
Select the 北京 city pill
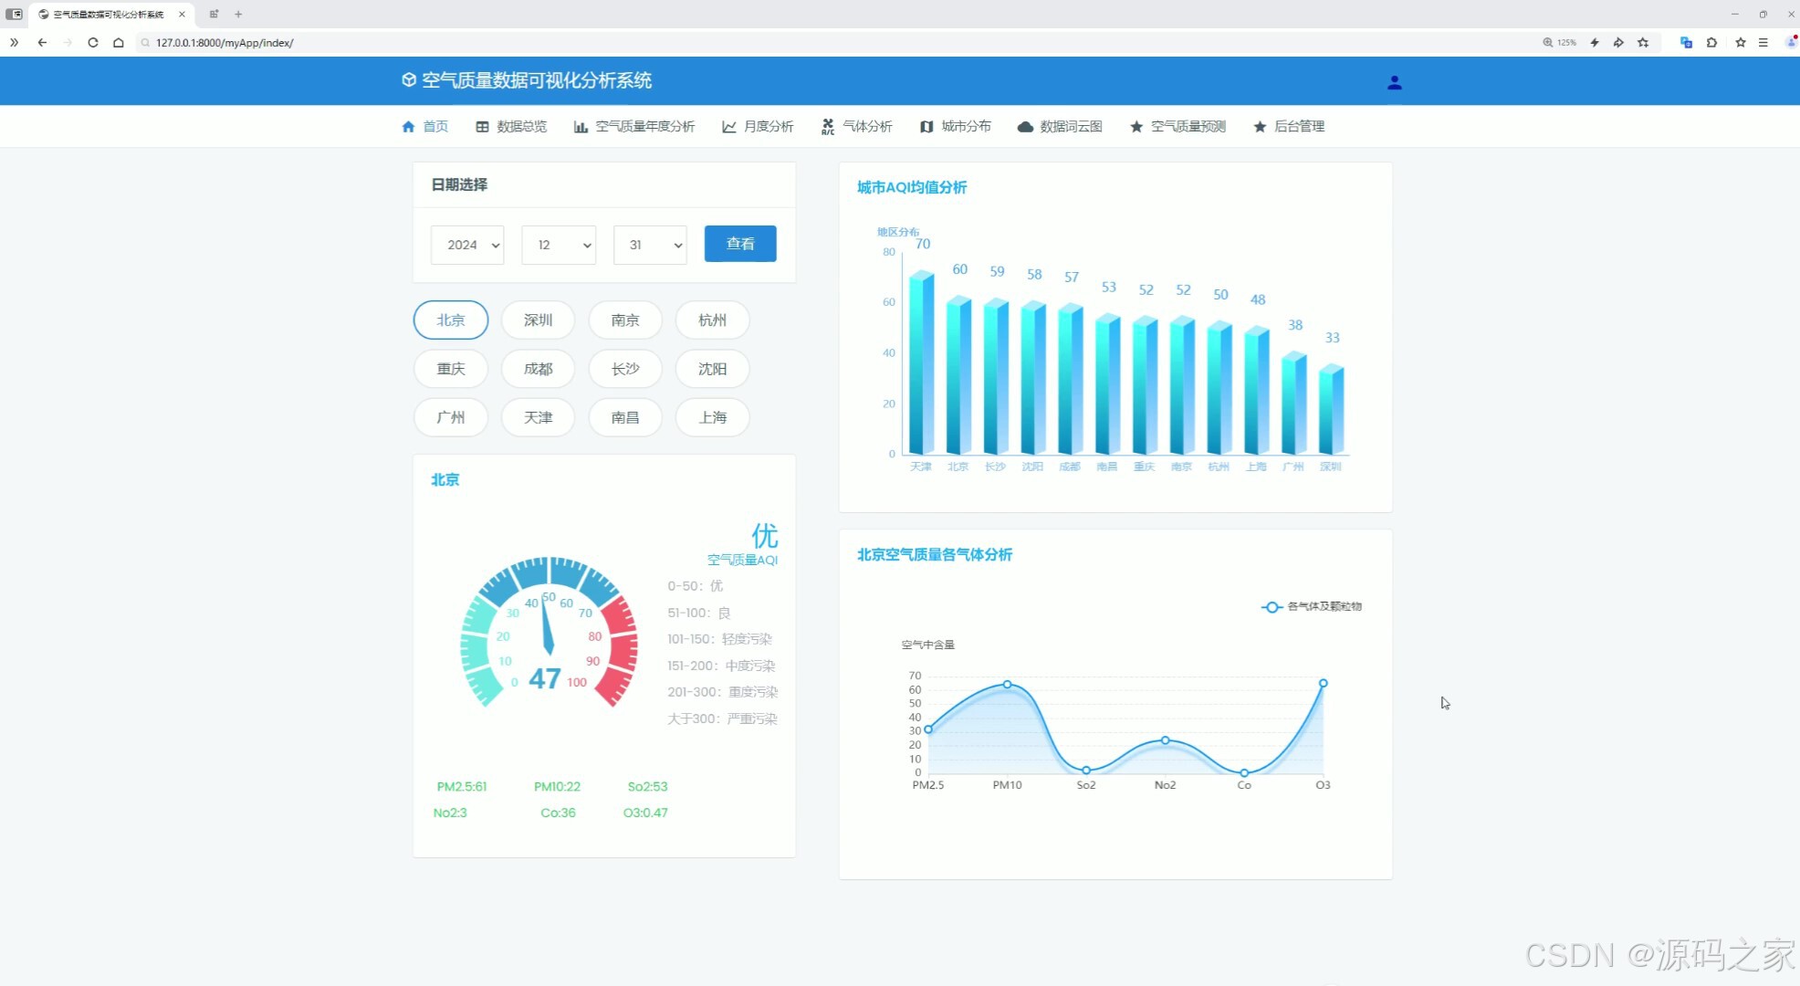[450, 320]
